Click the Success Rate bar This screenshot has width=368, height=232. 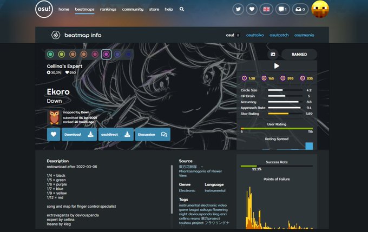277,166
